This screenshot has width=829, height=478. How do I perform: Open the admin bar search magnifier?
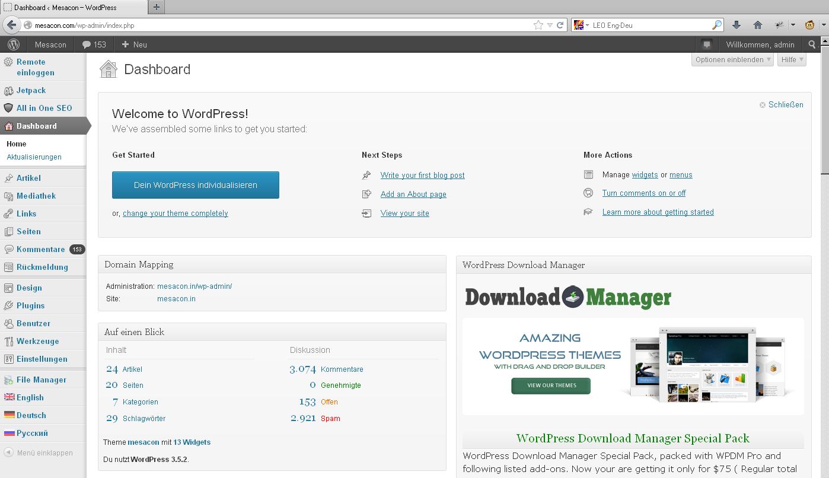tap(812, 44)
